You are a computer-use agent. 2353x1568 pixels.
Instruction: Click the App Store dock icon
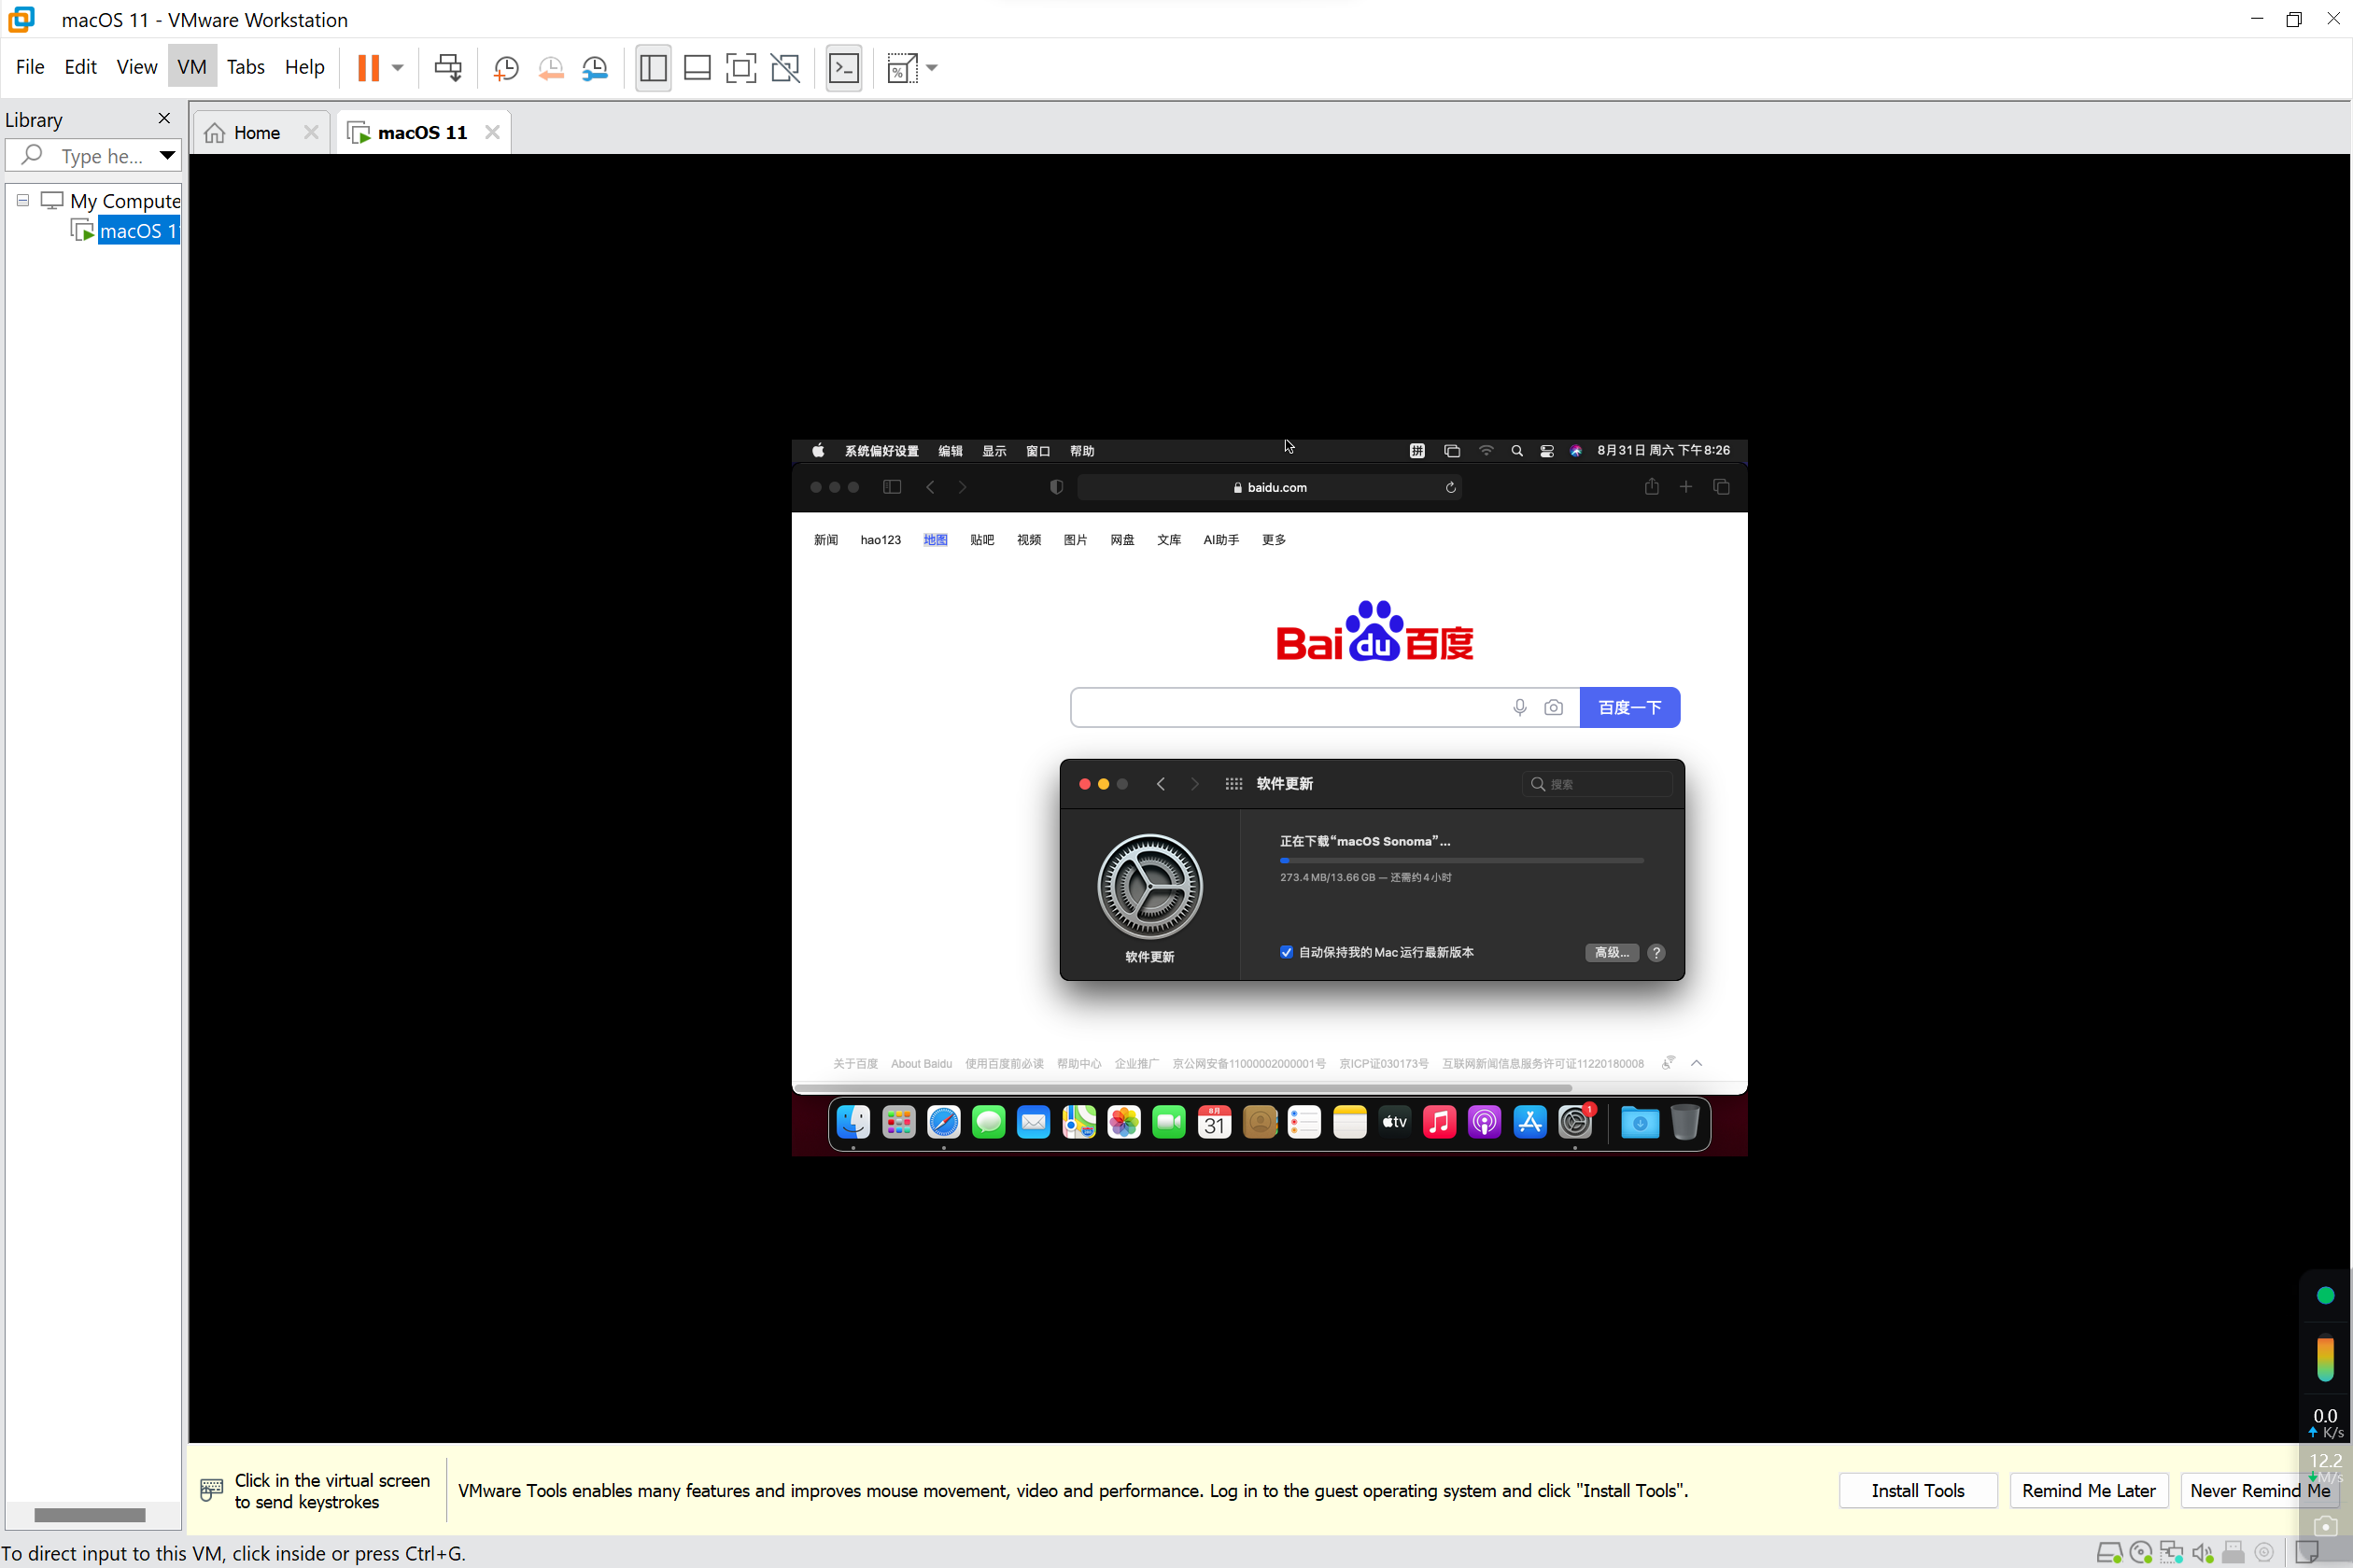click(1529, 1123)
